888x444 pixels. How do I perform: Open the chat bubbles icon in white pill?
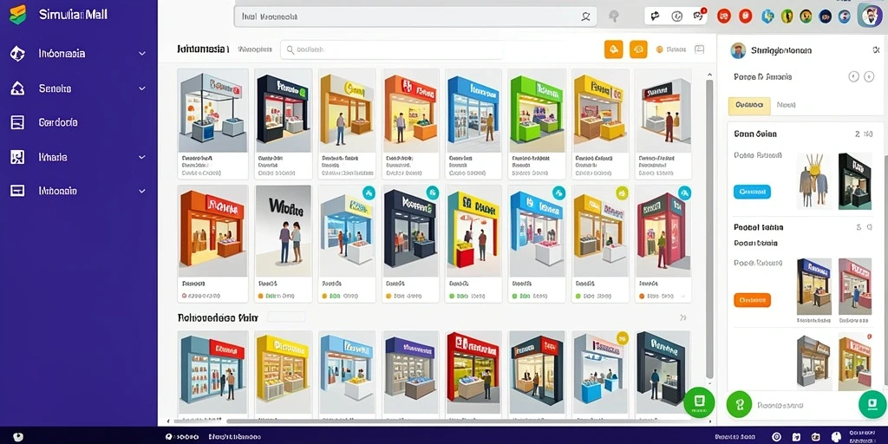[656, 16]
